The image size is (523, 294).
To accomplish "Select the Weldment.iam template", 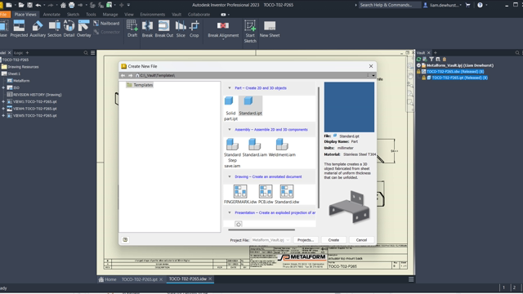I will pyautogui.click(x=282, y=148).
